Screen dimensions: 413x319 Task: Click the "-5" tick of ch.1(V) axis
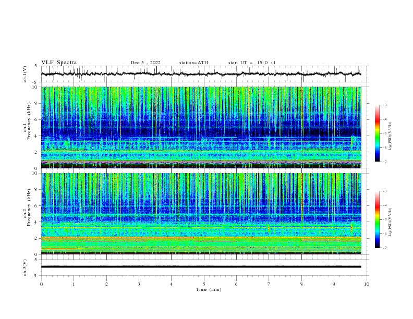coord(35,82)
